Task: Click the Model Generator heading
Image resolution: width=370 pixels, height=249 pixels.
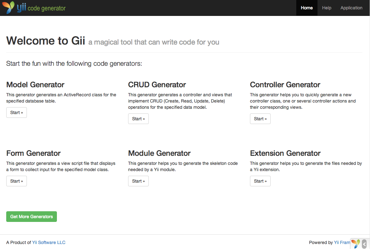Action: click(35, 85)
